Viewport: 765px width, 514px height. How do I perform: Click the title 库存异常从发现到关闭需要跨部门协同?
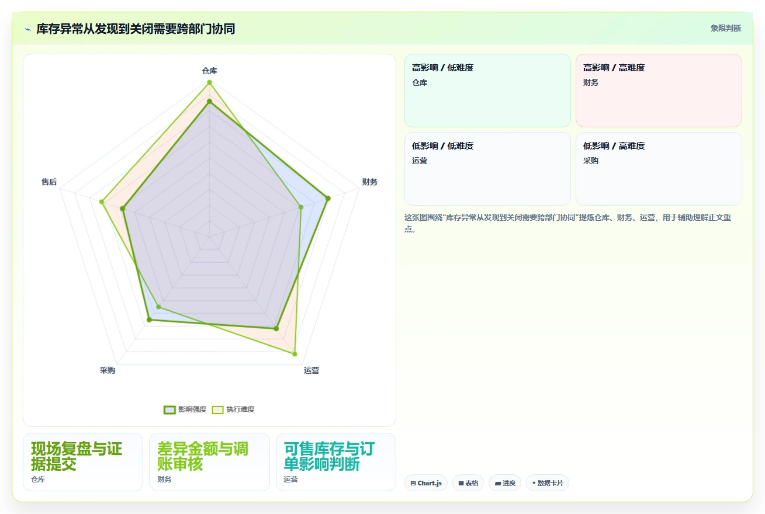[x=136, y=29]
